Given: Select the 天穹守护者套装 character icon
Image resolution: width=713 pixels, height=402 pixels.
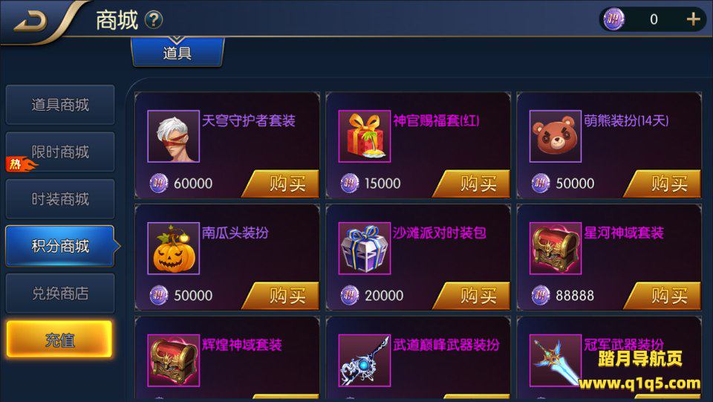Looking at the screenshot, I should 173,136.
